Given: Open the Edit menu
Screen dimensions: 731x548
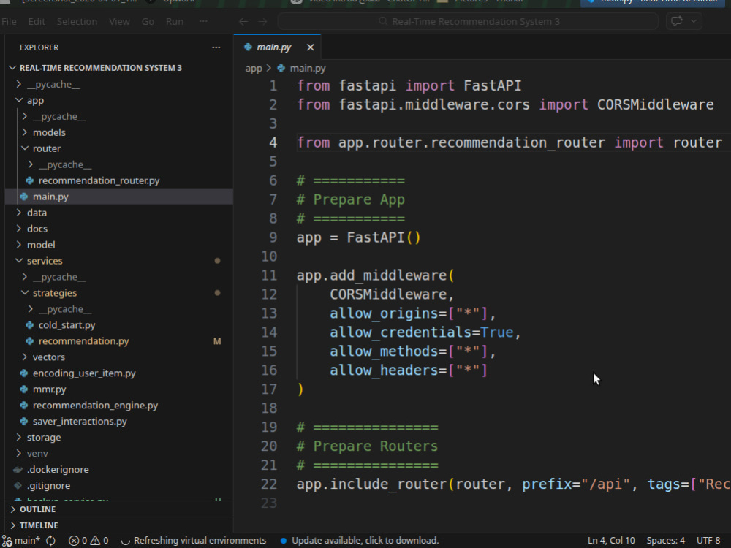Looking at the screenshot, I should (37, 21).
